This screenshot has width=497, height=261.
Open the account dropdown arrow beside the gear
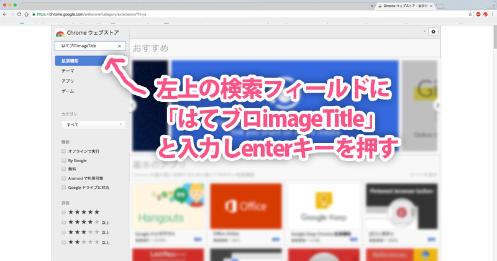[x=424, y=32]
